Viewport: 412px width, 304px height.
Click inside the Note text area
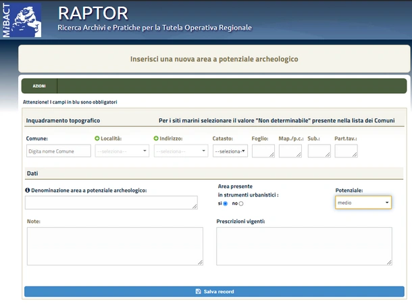(x=115, y=246)
